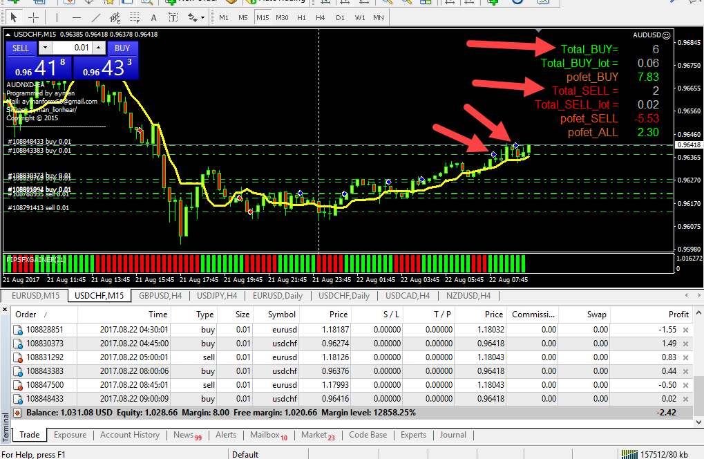Choose the Vertical Line drawing tool
Screen dimensions: 704x459
pyautogui.click(x=57, y=17)
